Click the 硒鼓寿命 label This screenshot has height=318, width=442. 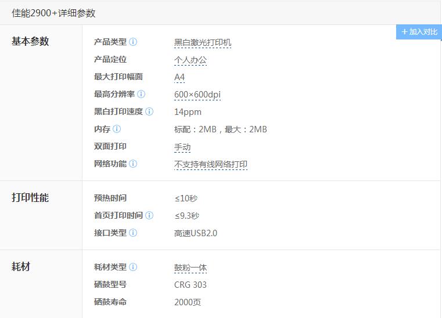click(x=110, y=302)
